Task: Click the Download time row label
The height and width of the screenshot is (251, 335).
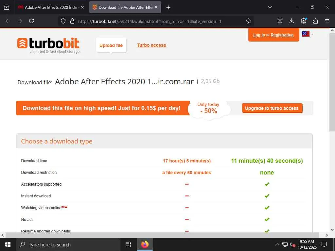Action: point(34,161)
